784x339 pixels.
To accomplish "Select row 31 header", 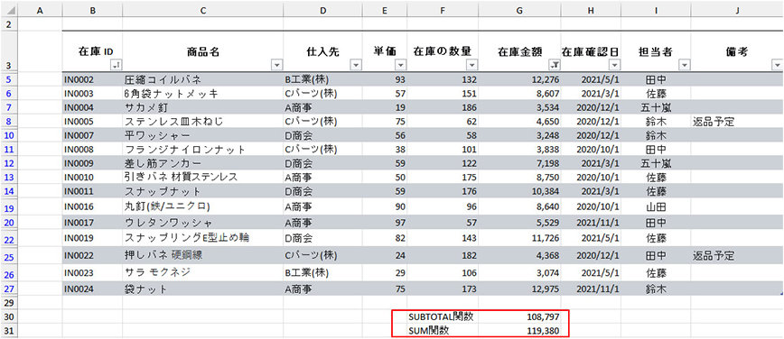I will click(9, 330).
